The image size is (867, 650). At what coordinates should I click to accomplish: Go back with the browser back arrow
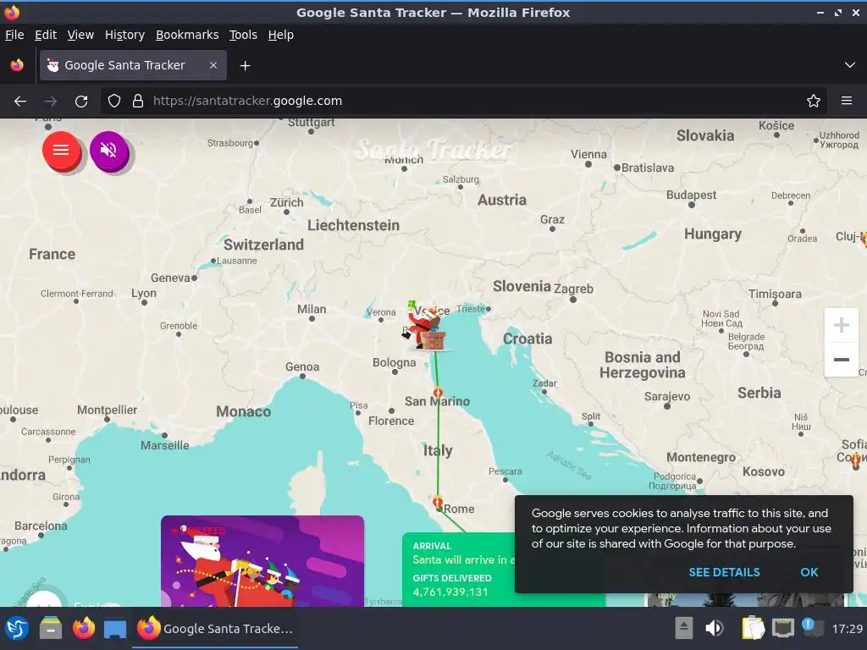(20, 102)
